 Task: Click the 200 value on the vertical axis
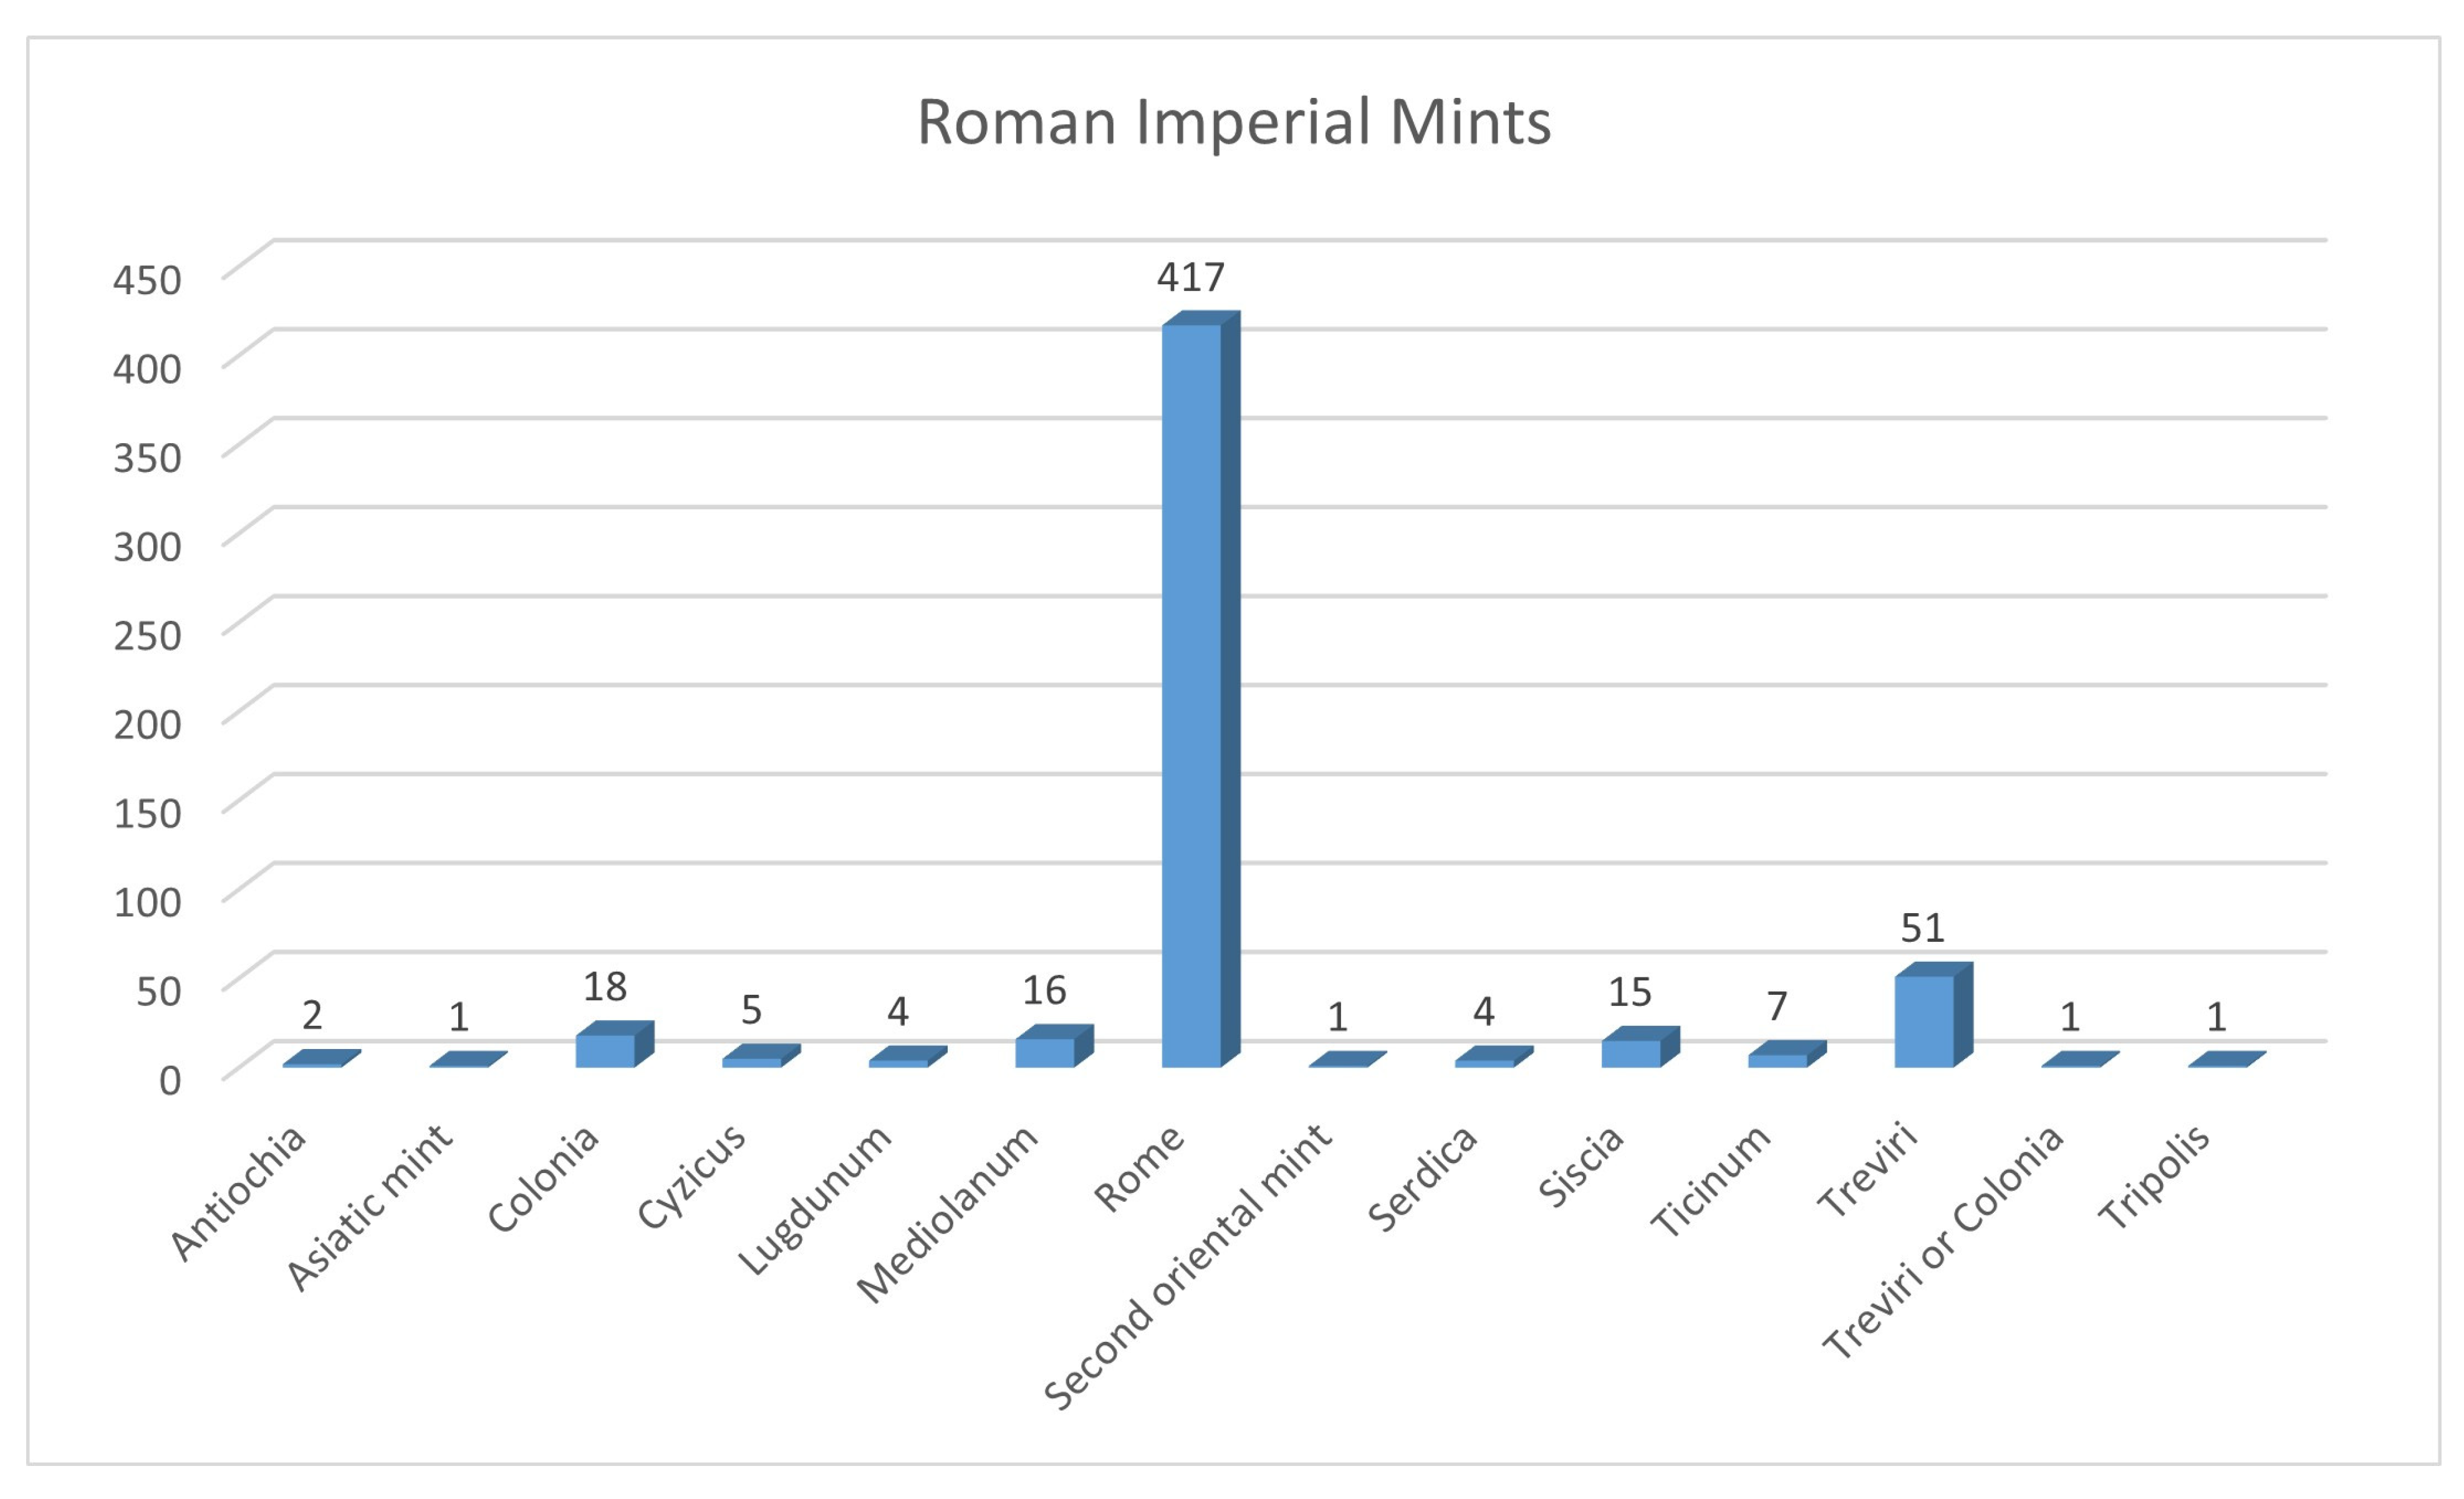point(147,724)
